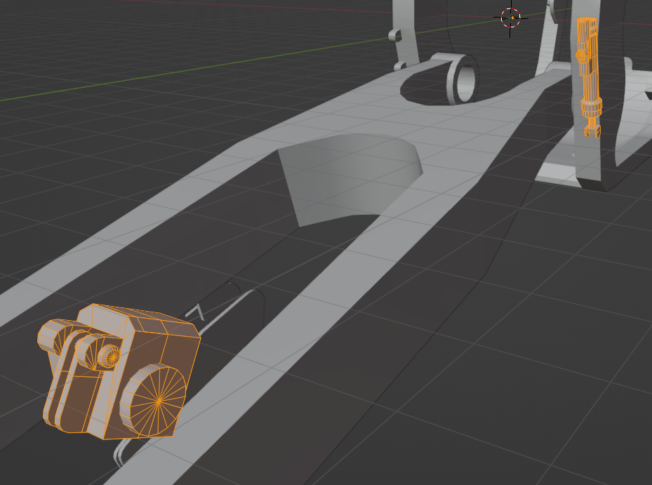Viewport: 652px width, 485px height.
Task: Select the tall orange wireframe piston object
Action: (x=589, y=77)
